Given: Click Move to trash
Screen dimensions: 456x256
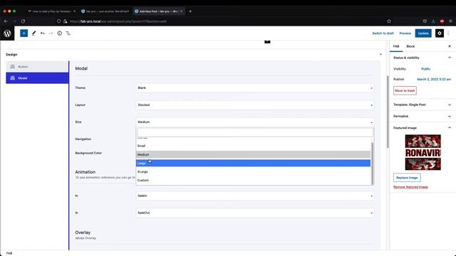Looking at the screenshot, I should pyautogui.click(x=405, y=90).
